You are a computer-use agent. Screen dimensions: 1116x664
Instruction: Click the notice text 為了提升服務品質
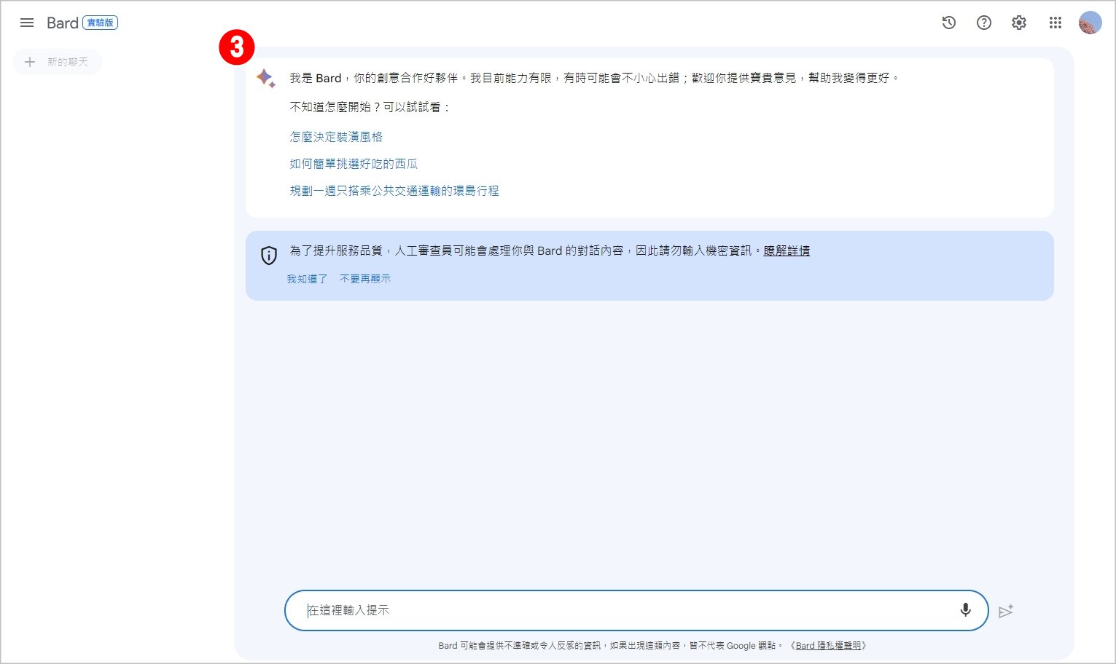click(525, 250)
